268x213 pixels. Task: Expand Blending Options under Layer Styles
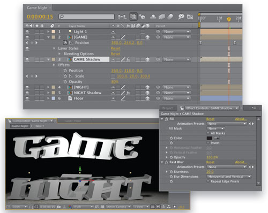[59, 54]
